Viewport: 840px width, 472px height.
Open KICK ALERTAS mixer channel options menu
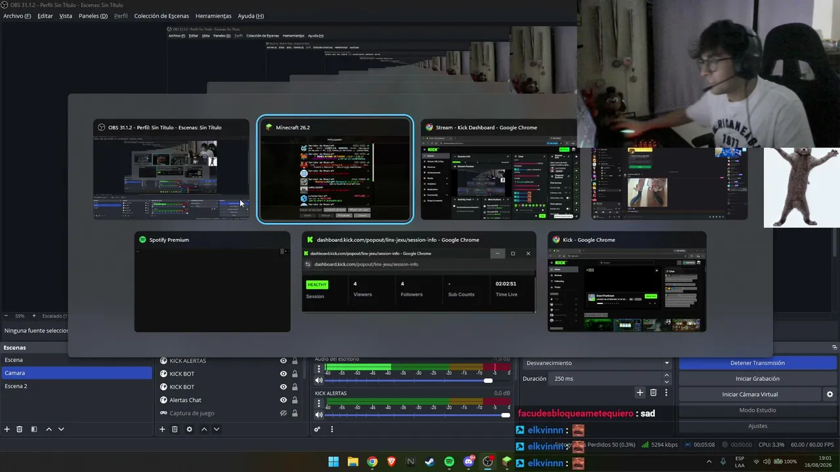point(319,404)
